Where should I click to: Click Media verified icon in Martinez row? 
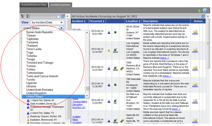[x=115, y=69]
